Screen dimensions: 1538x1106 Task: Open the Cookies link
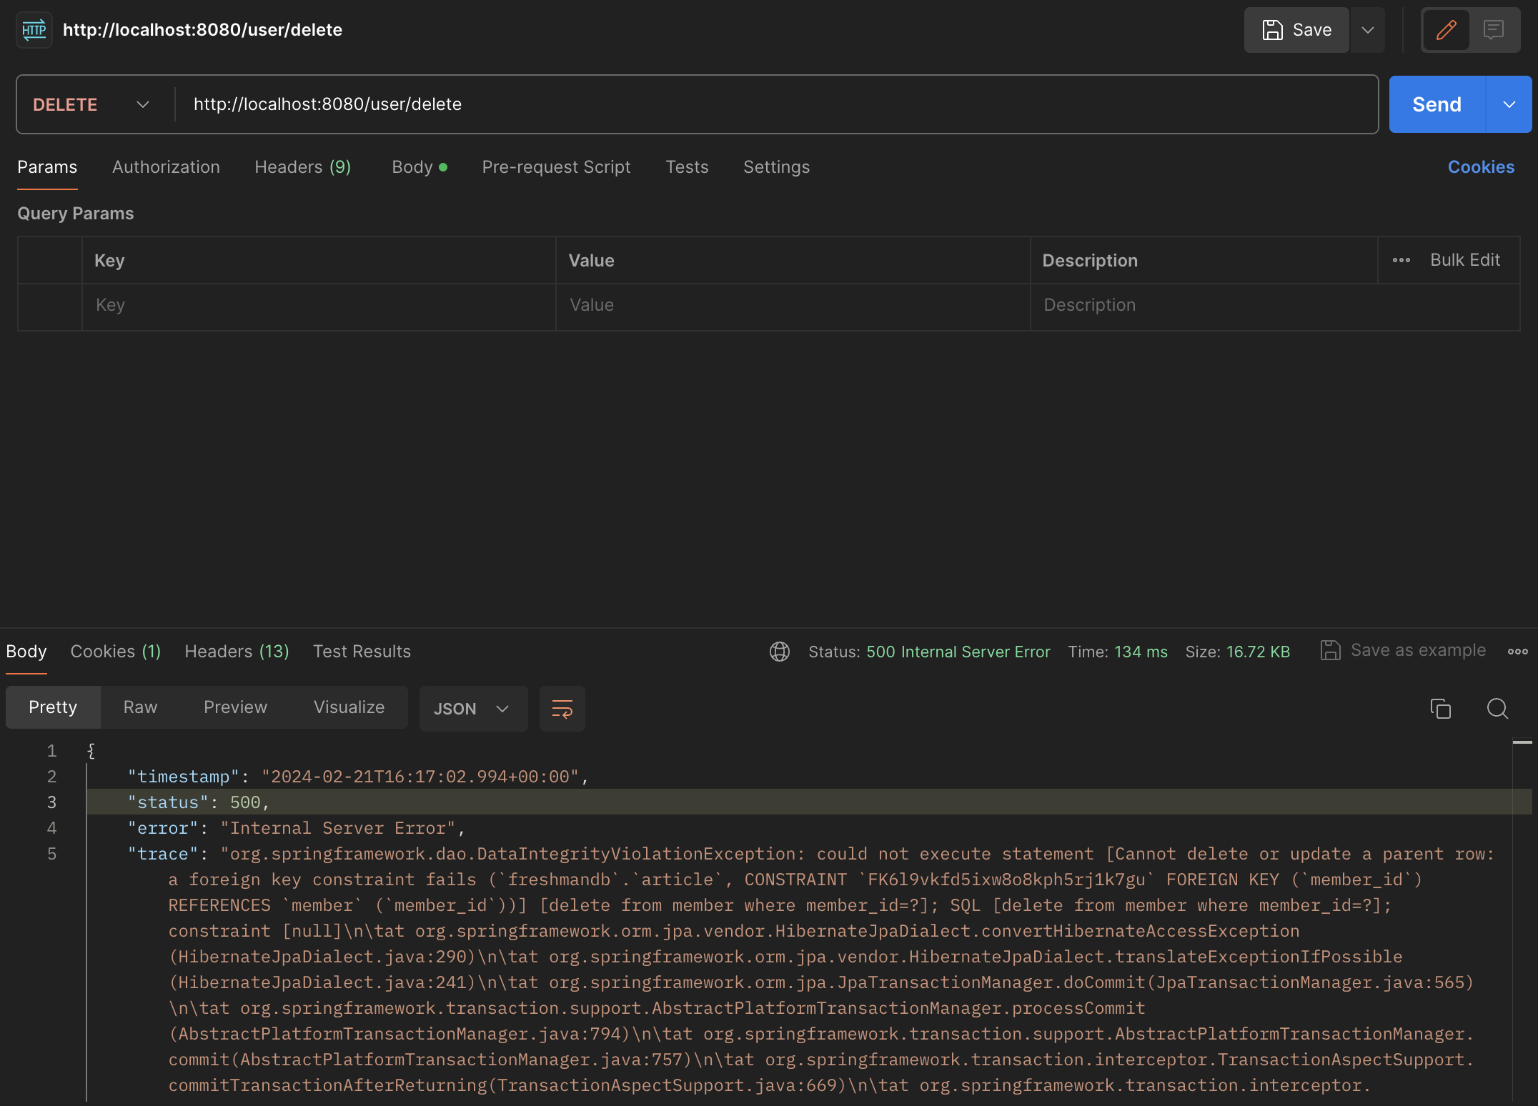1481,167
